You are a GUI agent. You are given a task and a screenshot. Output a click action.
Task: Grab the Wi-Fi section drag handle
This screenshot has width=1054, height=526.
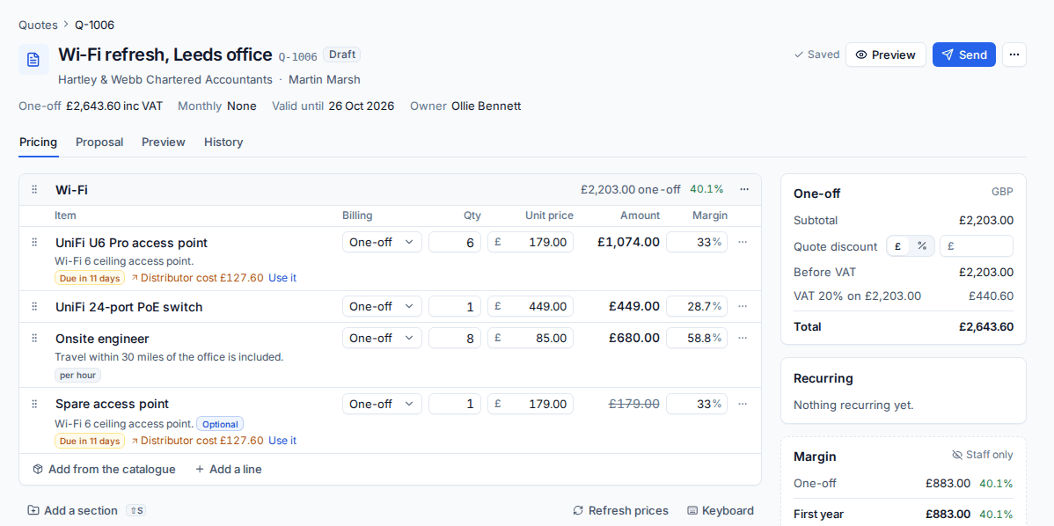click(34, 189)
